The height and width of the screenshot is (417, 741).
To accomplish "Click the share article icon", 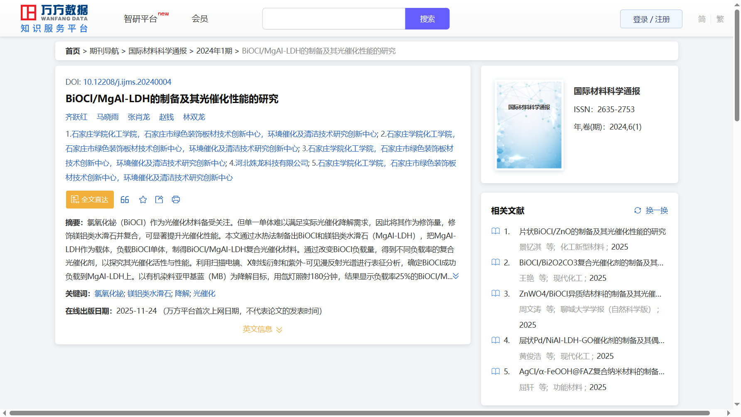I will coord(159,200).
